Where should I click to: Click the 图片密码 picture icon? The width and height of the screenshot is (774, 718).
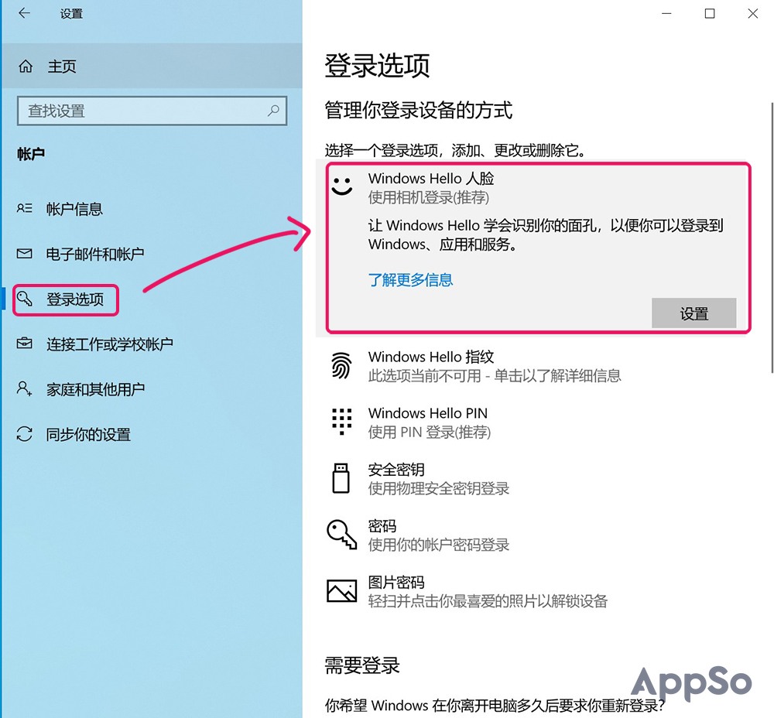pos(341,590)
